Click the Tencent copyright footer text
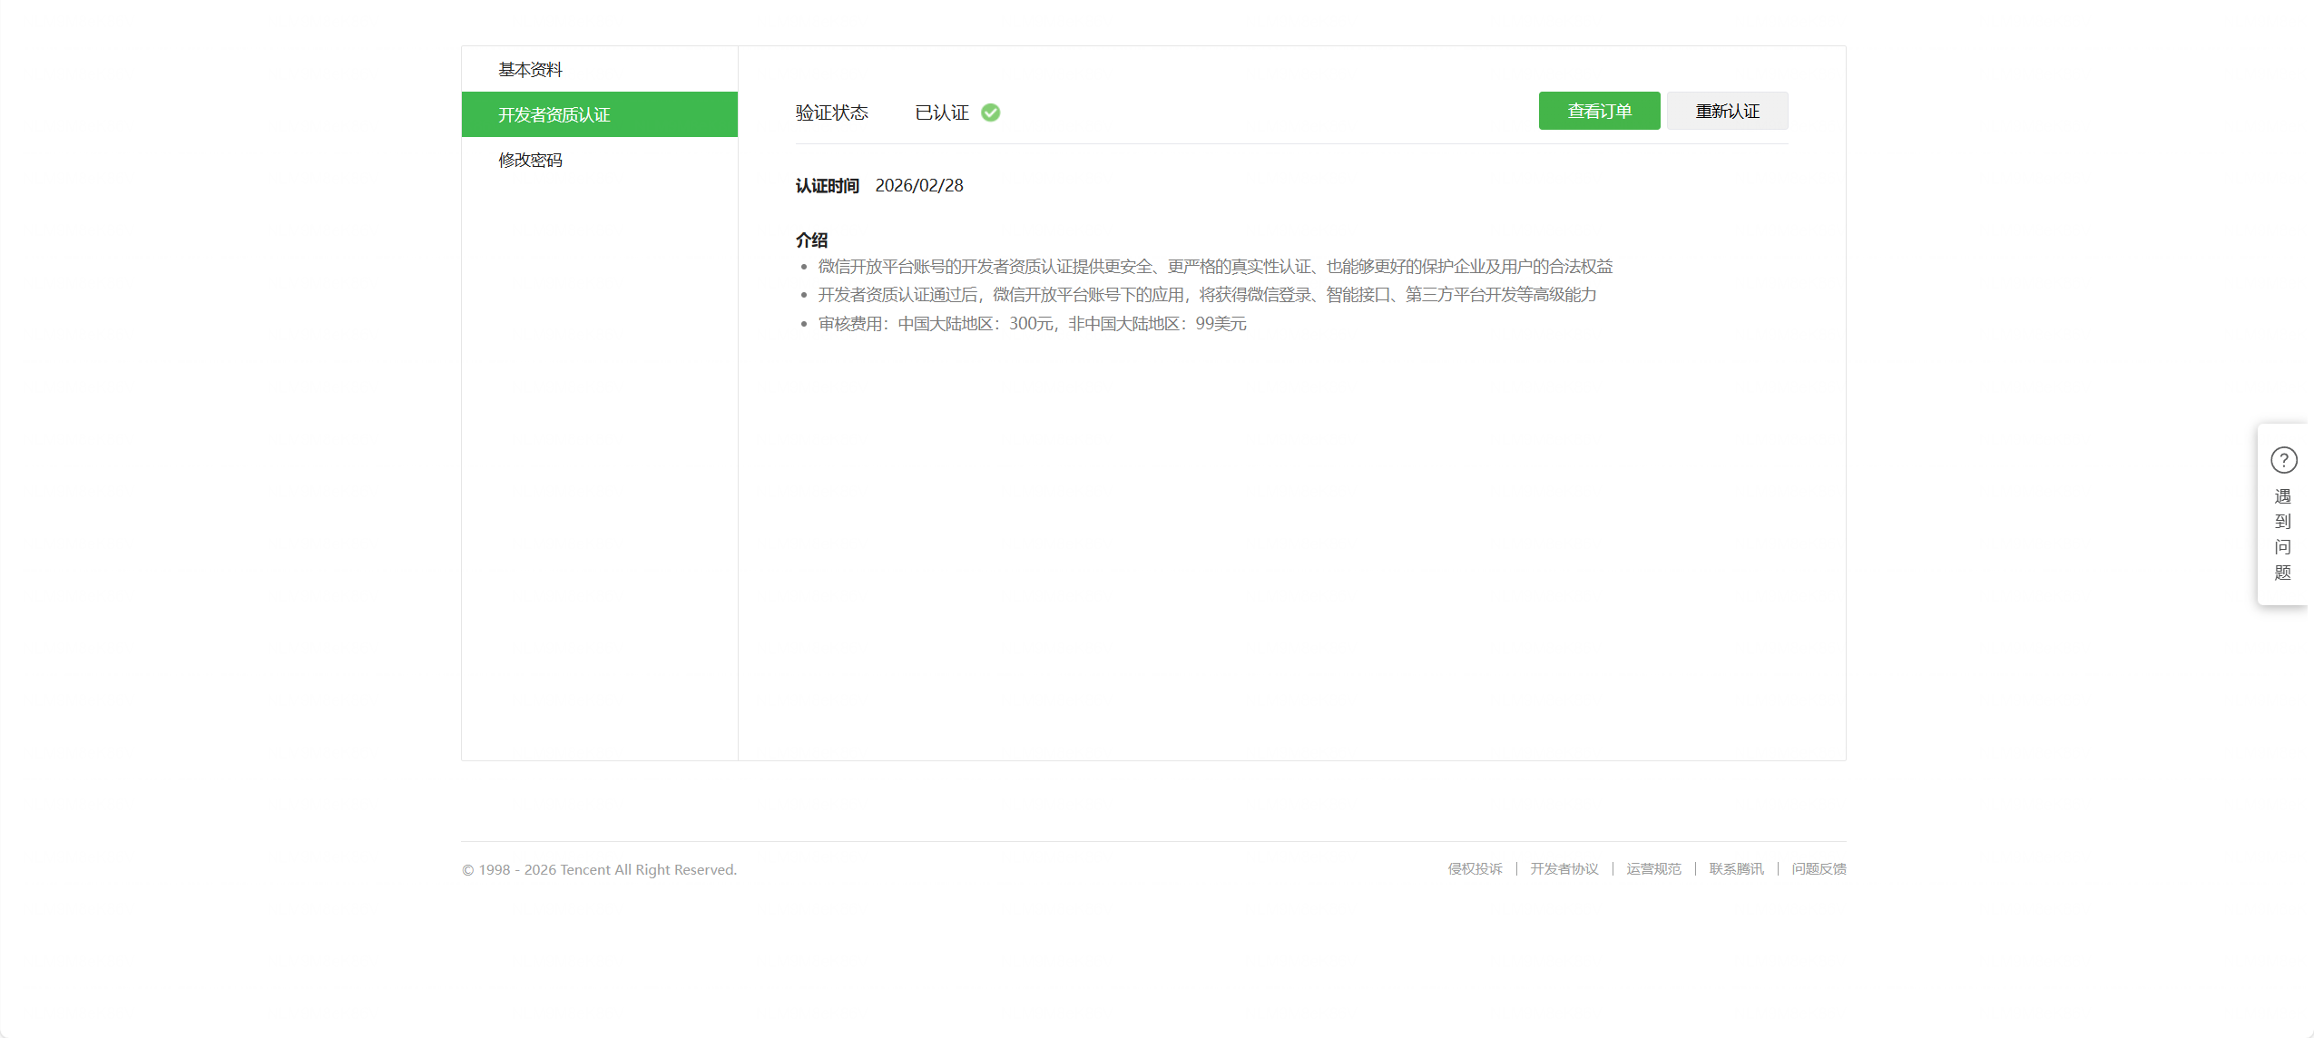2314x1038 pixels. 599,870
